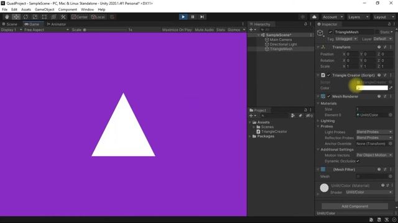The height and width of the screenshot is (223, 398).
Task: Open Mesh Renderer help icon
Action: [379, 97]
